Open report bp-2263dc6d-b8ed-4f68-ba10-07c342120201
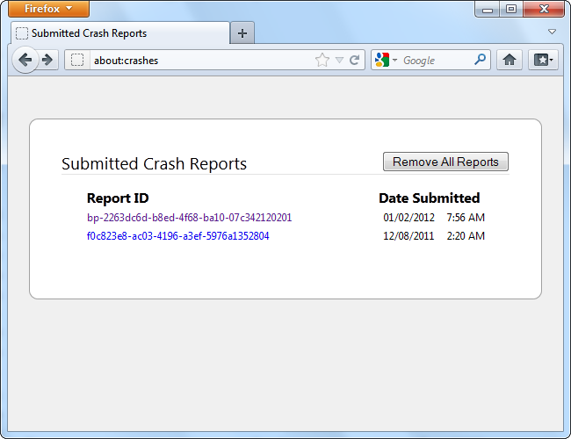This screenshot has width=571, height=439. [190, 218]
